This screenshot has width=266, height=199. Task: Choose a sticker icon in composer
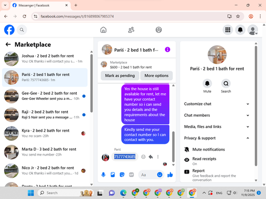click(122, 175)
